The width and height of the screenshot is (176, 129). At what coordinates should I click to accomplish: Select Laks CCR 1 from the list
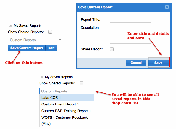click(x=51, y=98)
